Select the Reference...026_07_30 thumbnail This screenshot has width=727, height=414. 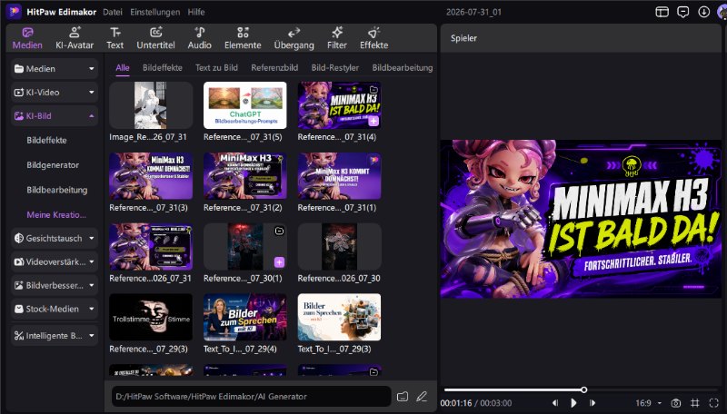pyautogui.click(x=339, y=247)
